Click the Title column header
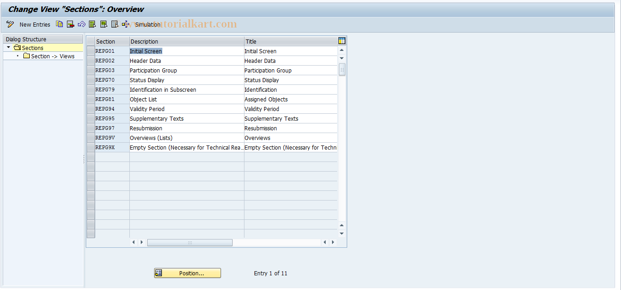 click(291, 41)
